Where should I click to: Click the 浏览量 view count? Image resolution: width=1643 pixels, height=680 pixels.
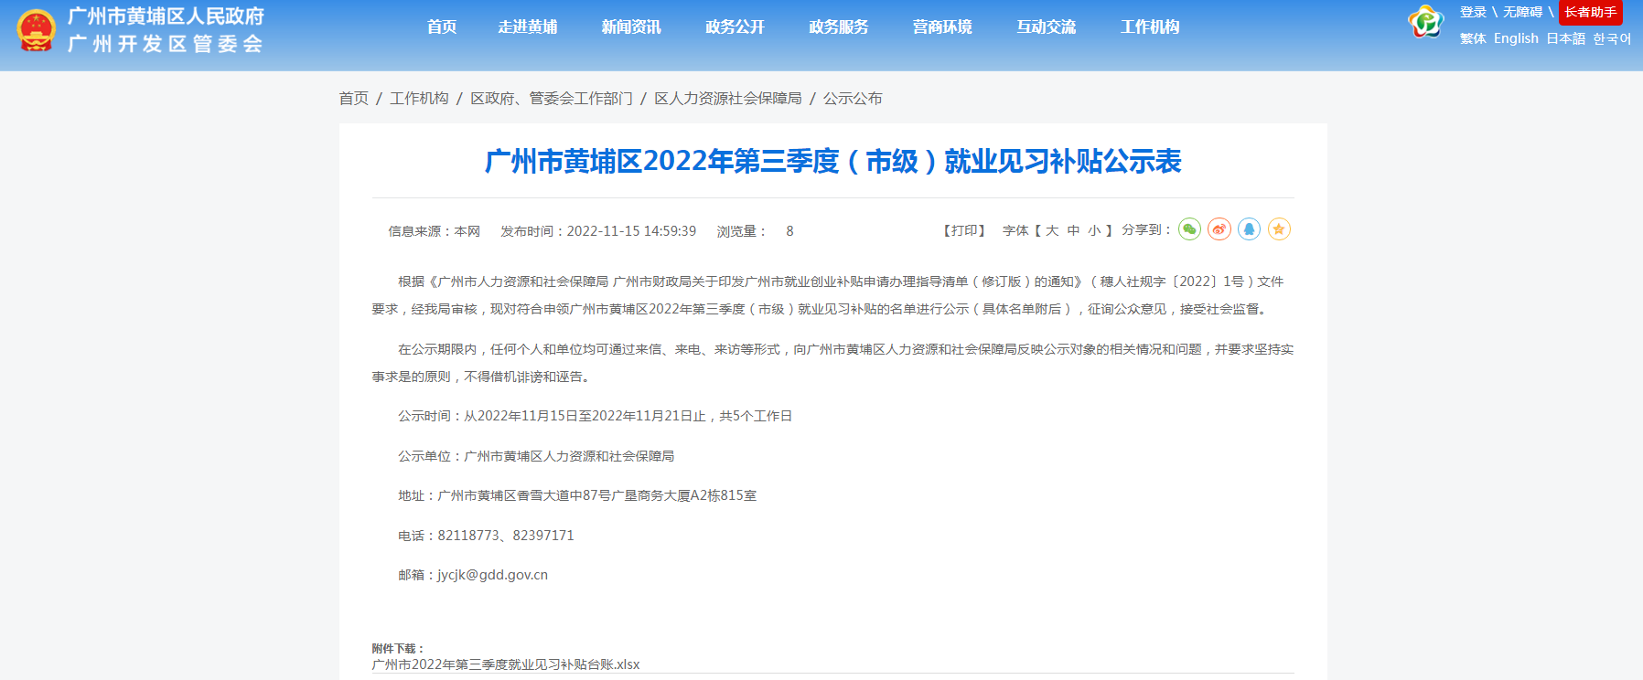pos(755,231)
